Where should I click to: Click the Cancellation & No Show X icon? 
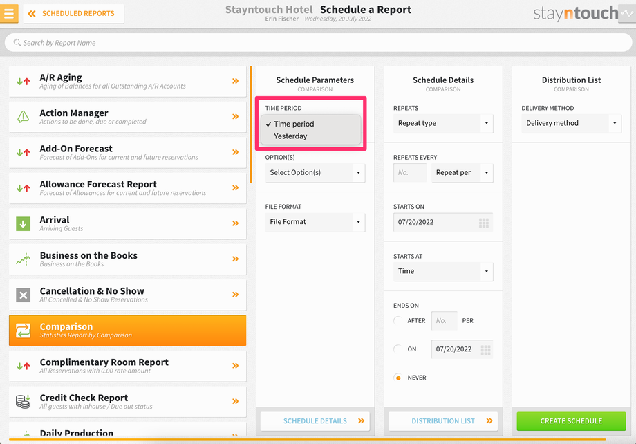point(23,295)
